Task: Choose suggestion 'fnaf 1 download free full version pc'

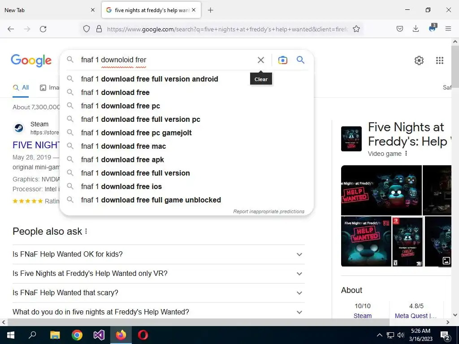Action: coord(186,119)
